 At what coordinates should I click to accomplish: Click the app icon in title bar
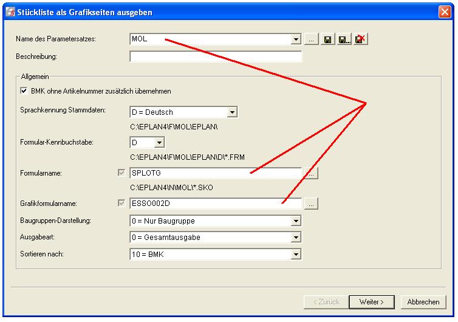[10, 12]
